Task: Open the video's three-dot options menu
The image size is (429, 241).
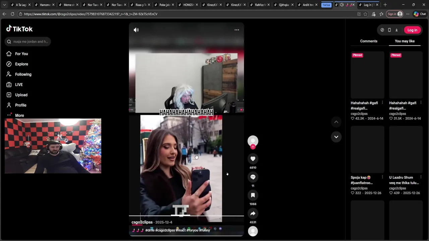Action: click(x=237, y=30)
